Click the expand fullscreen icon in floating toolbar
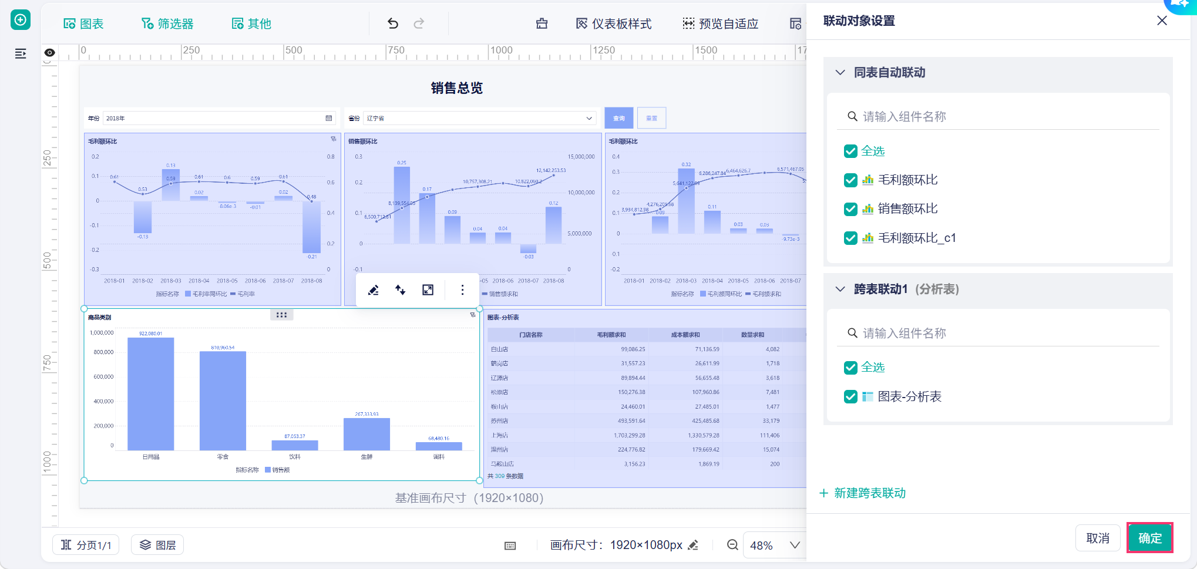The height and width of the screenshot is (569, 1197). [428, 290]
